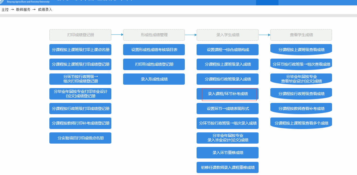Click 成绩录入 in the breadcrumb path
Screen dimensions: 357x175
(45, 10)
